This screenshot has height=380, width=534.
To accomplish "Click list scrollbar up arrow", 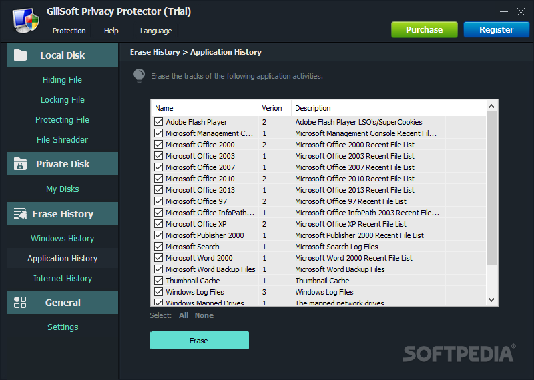I will (491, 106).
